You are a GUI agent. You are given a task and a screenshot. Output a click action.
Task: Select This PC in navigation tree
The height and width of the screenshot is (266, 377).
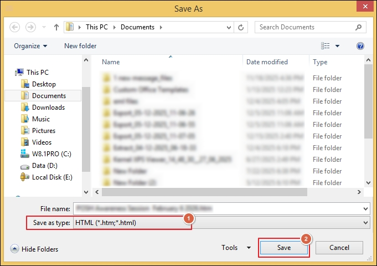pyautogui.click(x=38, y=72)
